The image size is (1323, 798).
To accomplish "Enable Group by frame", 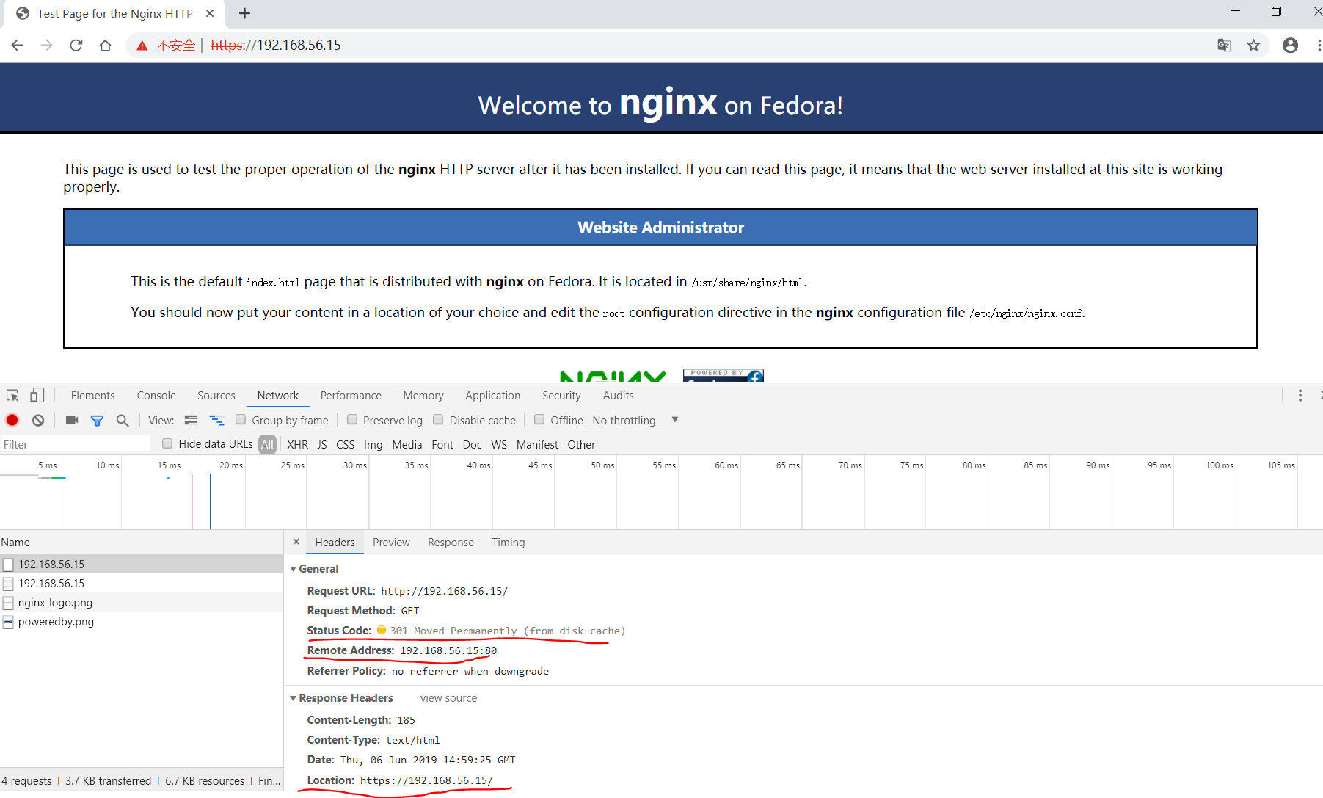I will click(x=241, y=420).
